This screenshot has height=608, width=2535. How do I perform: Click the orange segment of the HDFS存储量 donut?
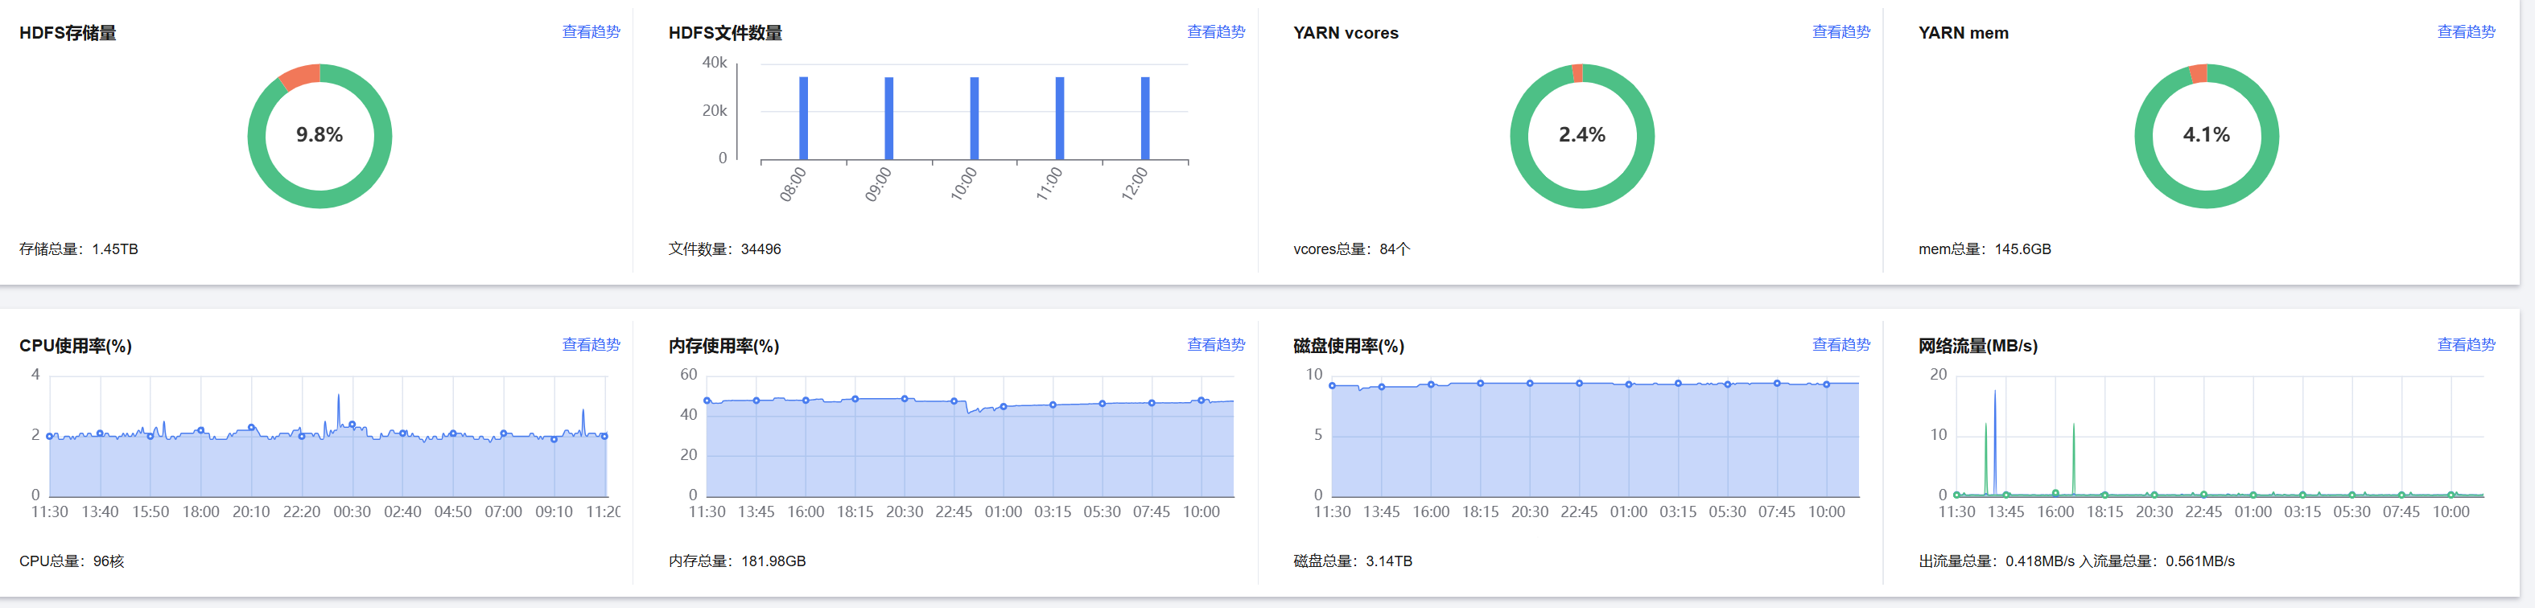tap(301, 76)
